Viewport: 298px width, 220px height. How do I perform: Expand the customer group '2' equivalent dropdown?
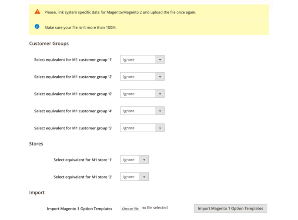[142, 77]
